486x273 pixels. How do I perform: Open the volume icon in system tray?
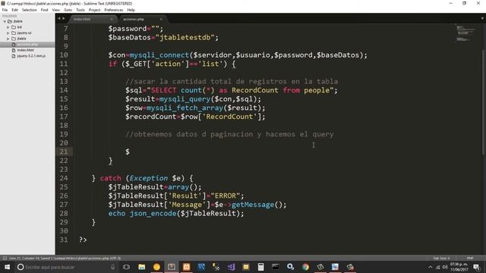446,267
